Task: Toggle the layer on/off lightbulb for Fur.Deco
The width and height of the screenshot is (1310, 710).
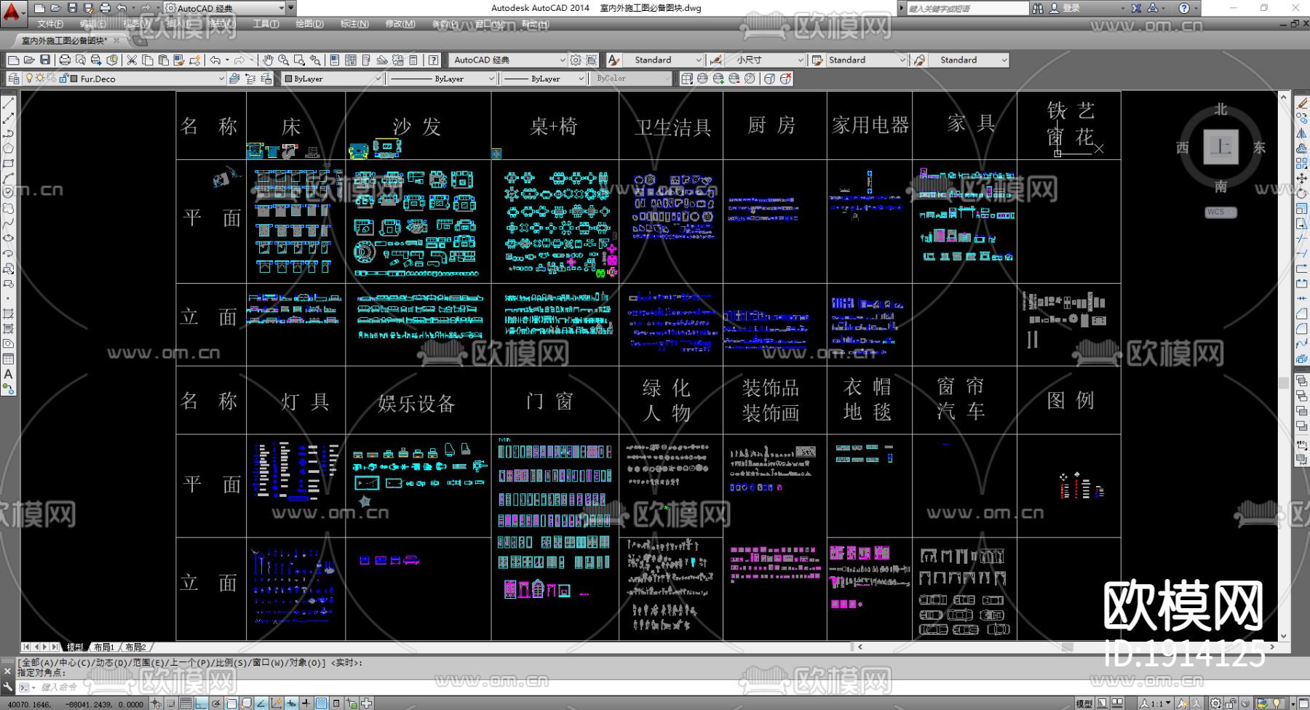Action: (x=29, y=79)
